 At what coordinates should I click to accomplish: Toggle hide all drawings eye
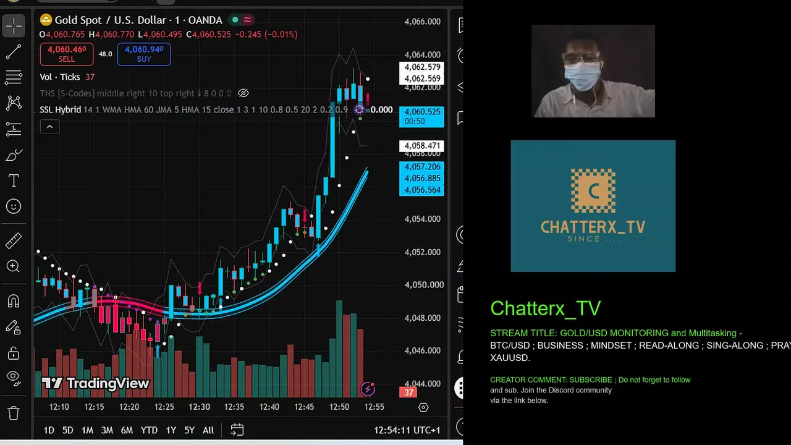tap(14, 378)
